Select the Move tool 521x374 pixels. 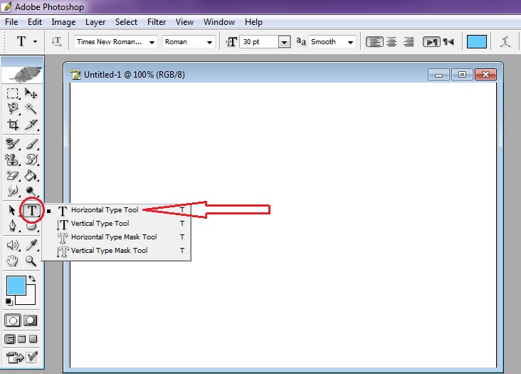pyautogui.click(x=31, y=93)
